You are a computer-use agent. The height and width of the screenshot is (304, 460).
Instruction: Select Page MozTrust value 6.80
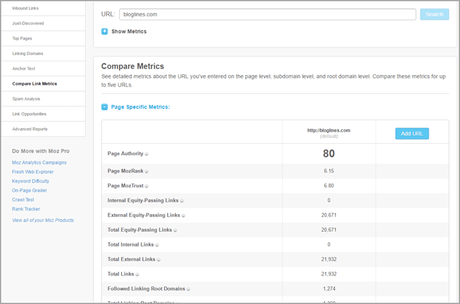(x=329, y=186)
